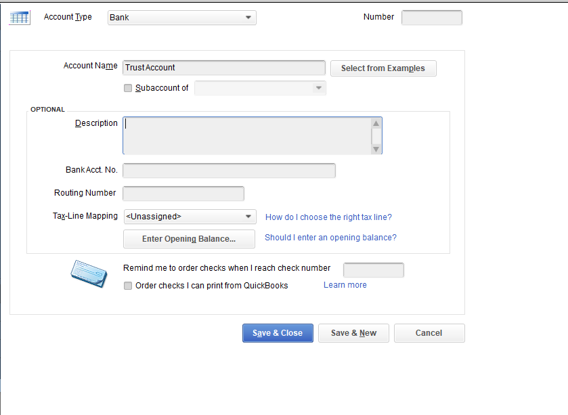Image resolution: width=568 pixels, height=415 pixels.
Task: Enable the Subaccount of checkbox
Action: pyautogui.click(x=128, y=88)
